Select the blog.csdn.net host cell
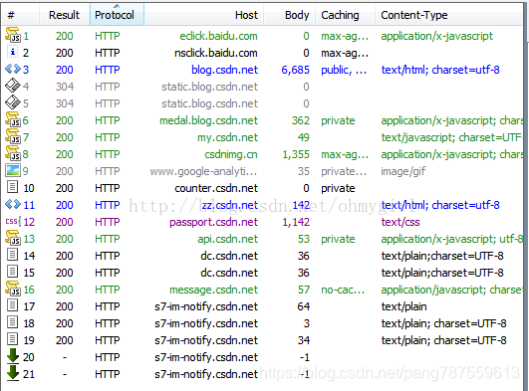 [225, 70]
